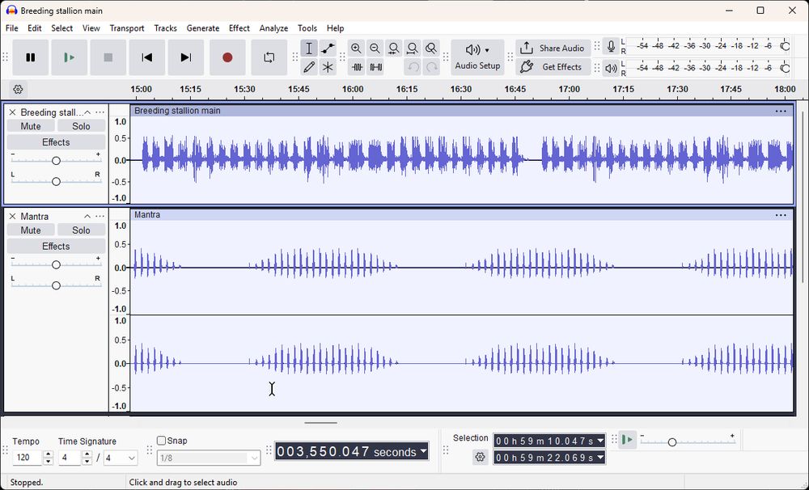
Task: Click Fit Selection to Width icon
Action: (393, 49)
